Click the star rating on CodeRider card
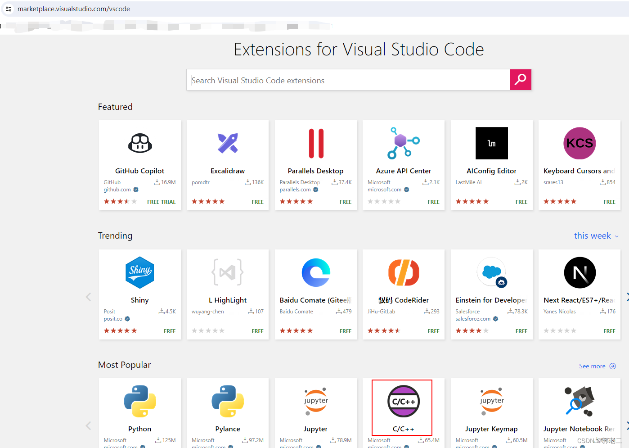The height and width of the screenshot is (448, 629). click(384, 330)
